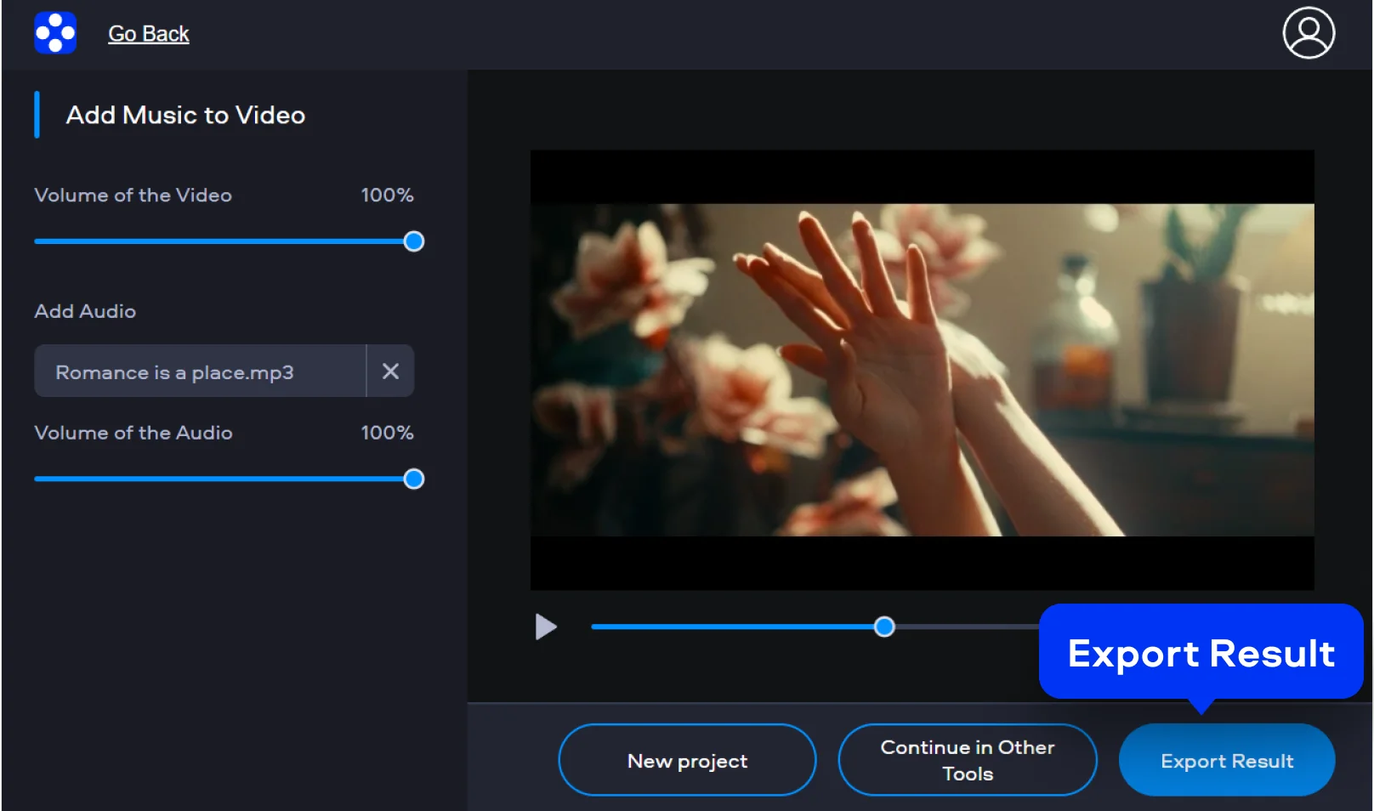
Task: Click the playback position handle on the seek bar
Action: [884, 627]
